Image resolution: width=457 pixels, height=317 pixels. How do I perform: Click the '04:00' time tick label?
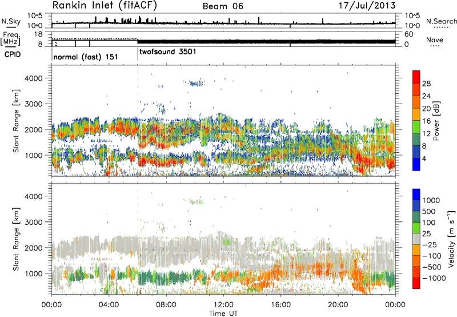coord(109,305)
